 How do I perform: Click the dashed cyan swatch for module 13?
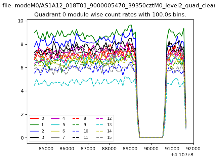[100, 125]
